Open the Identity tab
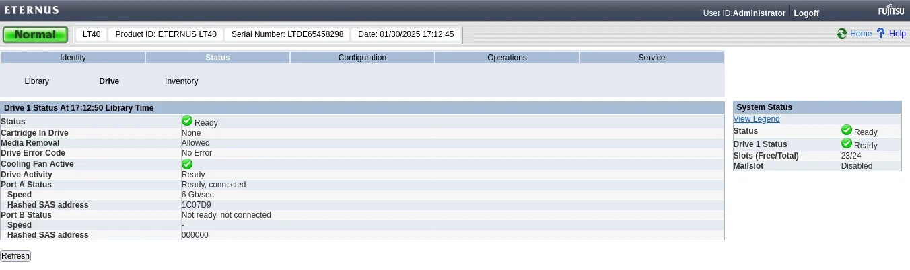This screenshot has width=910, height=270. tap(73, 58)
